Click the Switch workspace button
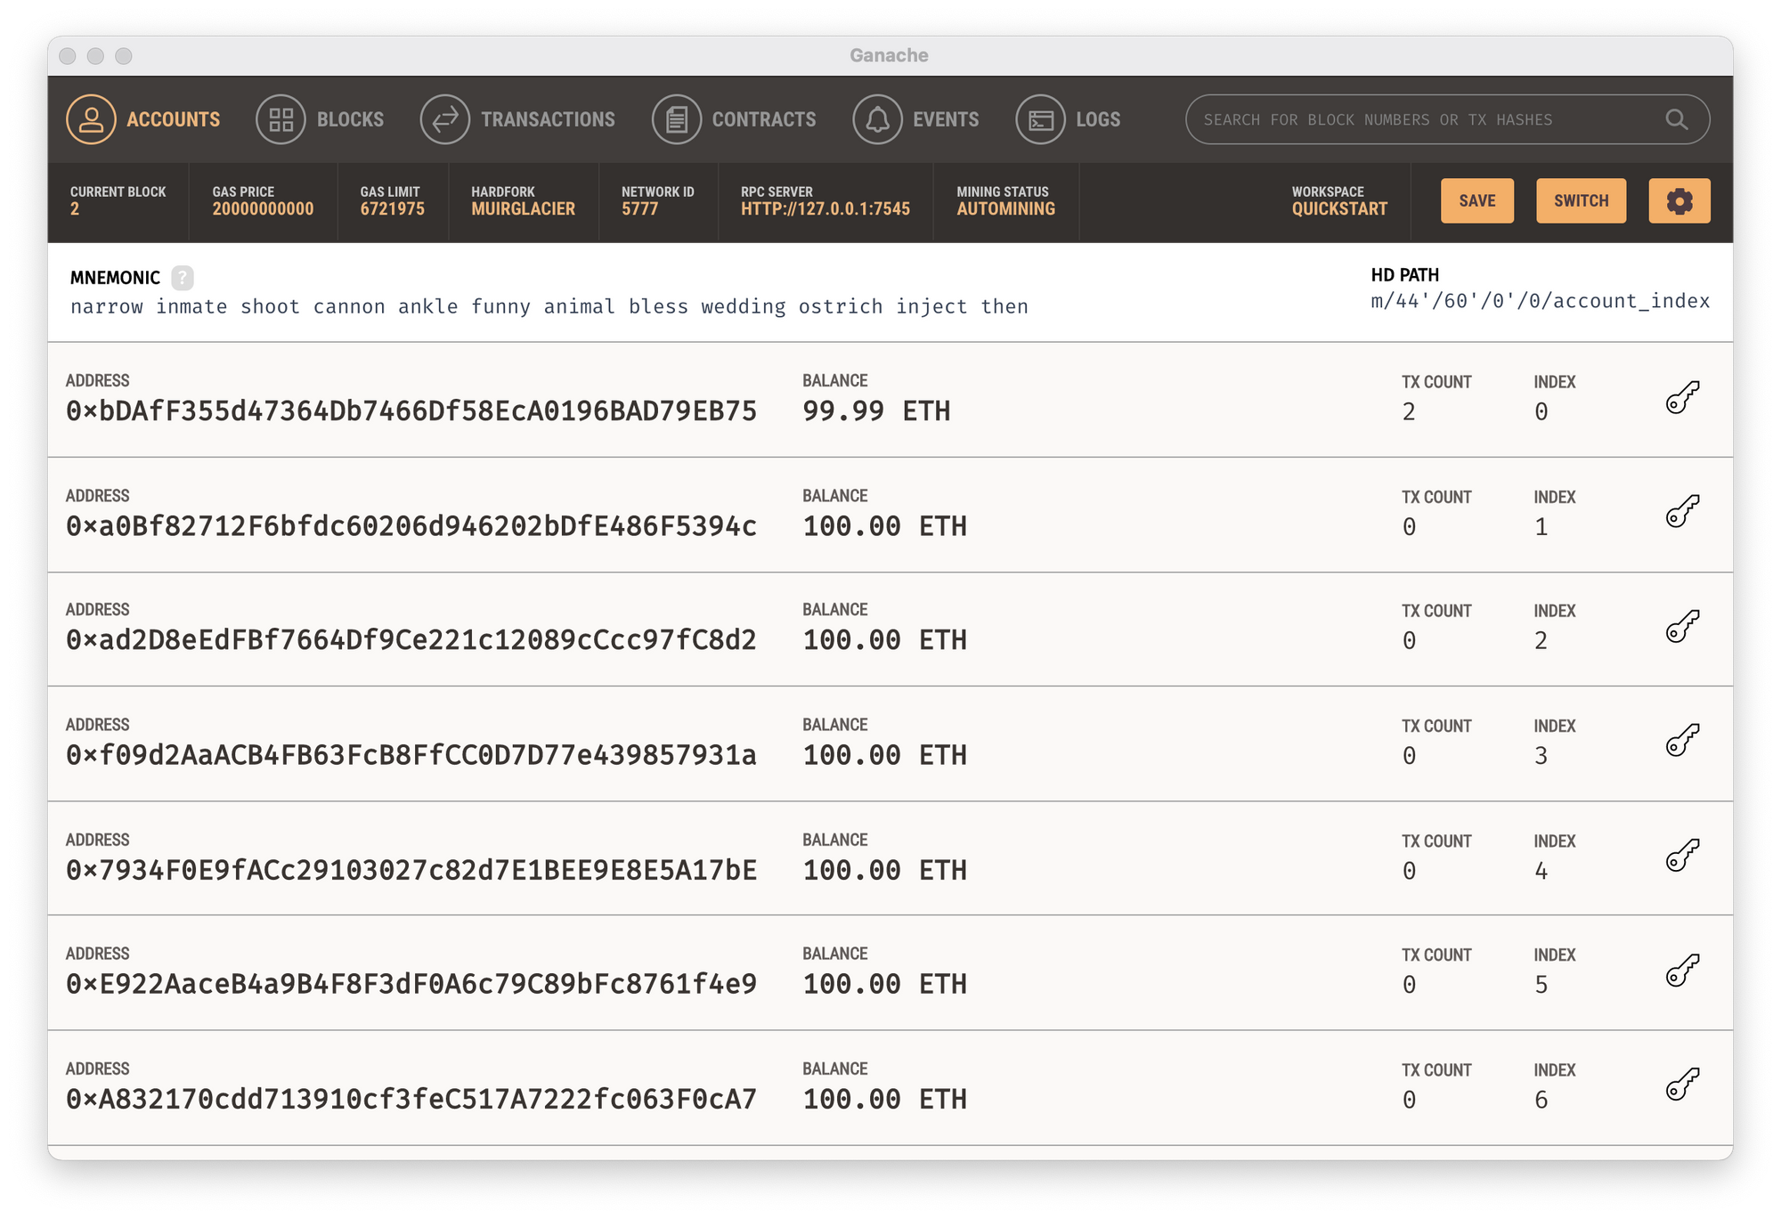Image resolution: width=1781 pixels, height=1219 pixels. pyautogui.click(x=1581, y=201)
